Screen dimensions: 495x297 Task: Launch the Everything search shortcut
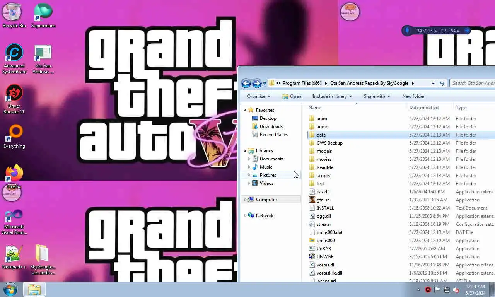[x=14, y=137]
